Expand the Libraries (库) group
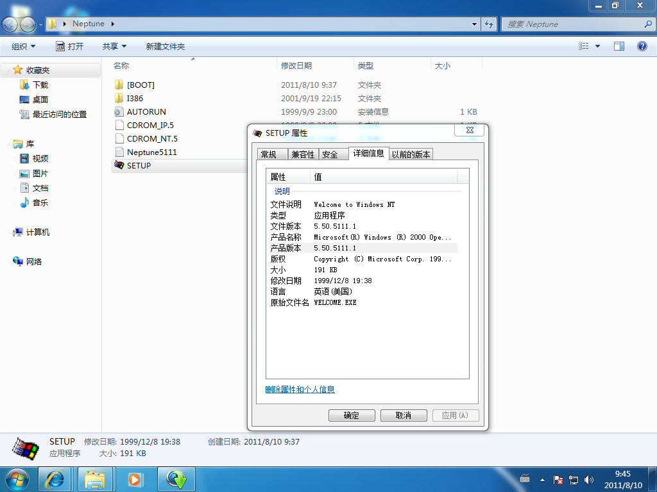Image resolution: width=657 pixels, height=492 pixels. pos(9,144)
